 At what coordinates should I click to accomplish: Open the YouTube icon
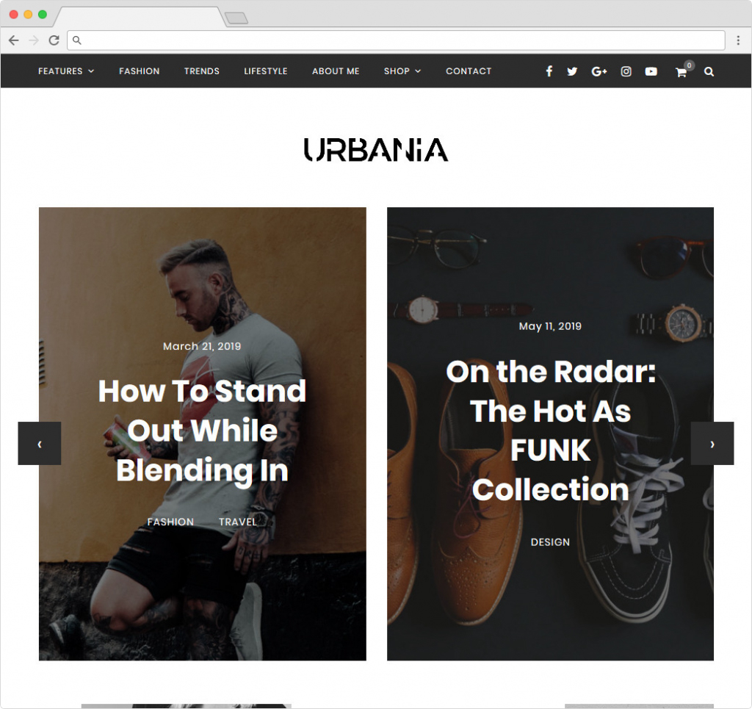coord(651,71)
